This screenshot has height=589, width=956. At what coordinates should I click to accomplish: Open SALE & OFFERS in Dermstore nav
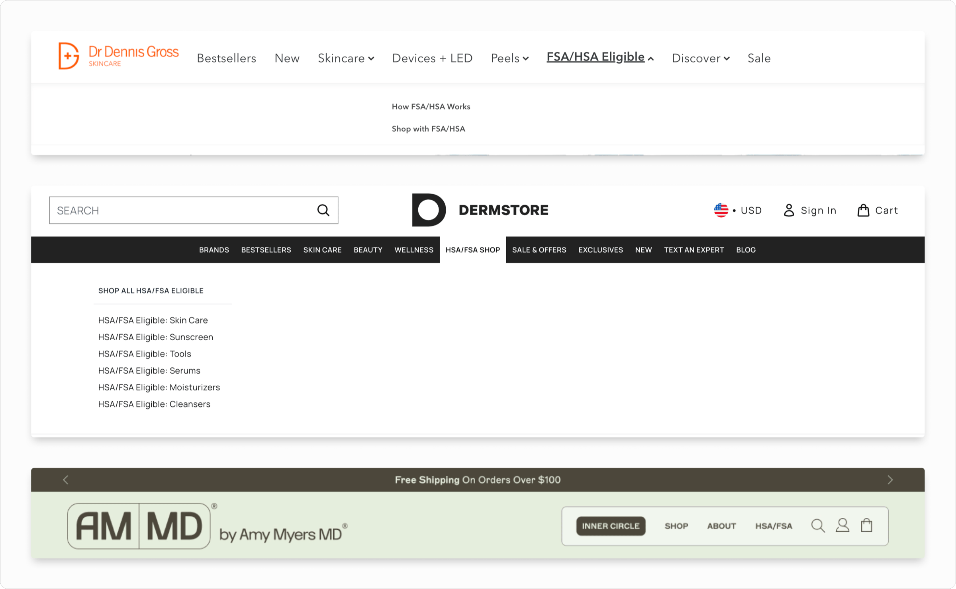click(x=539, y=250)
